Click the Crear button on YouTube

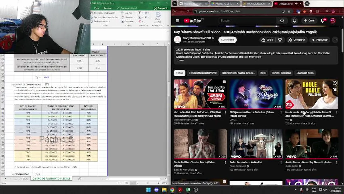(309, 21)
